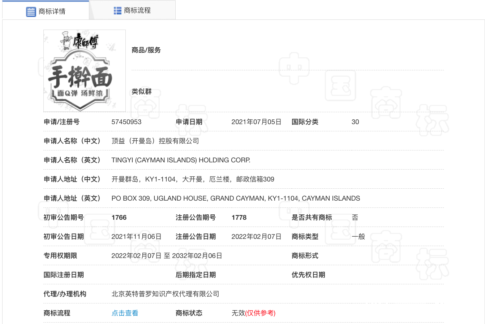Switch to the 商标流程 tab
This screenshot has width=485, height=324.
point(132,10)
